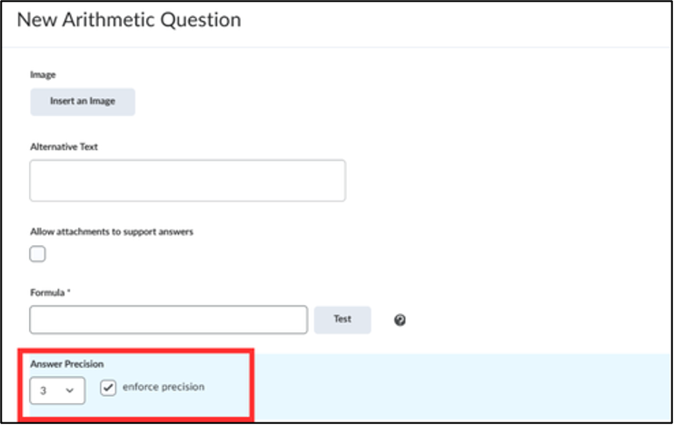Click the Formula label text

47,292
